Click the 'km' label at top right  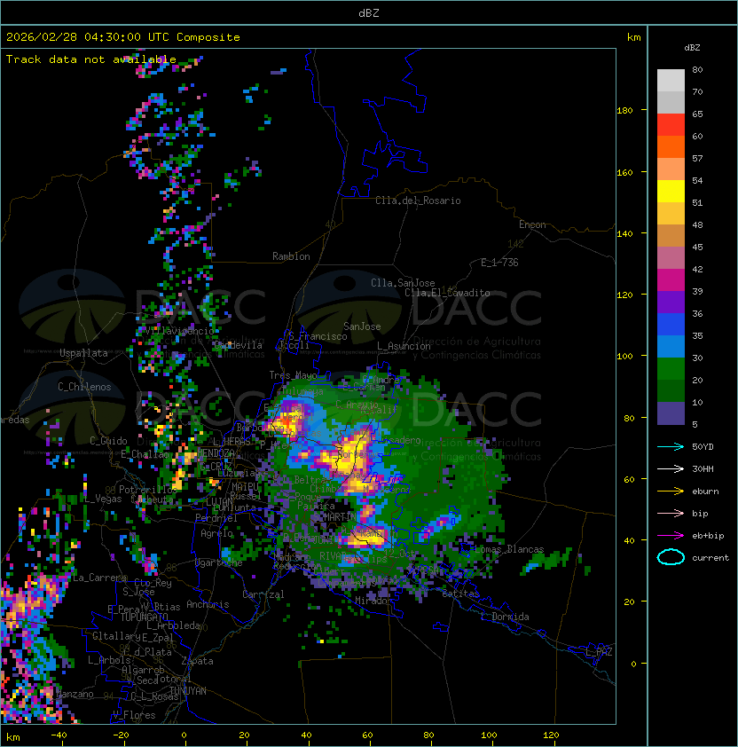(633, 37)
